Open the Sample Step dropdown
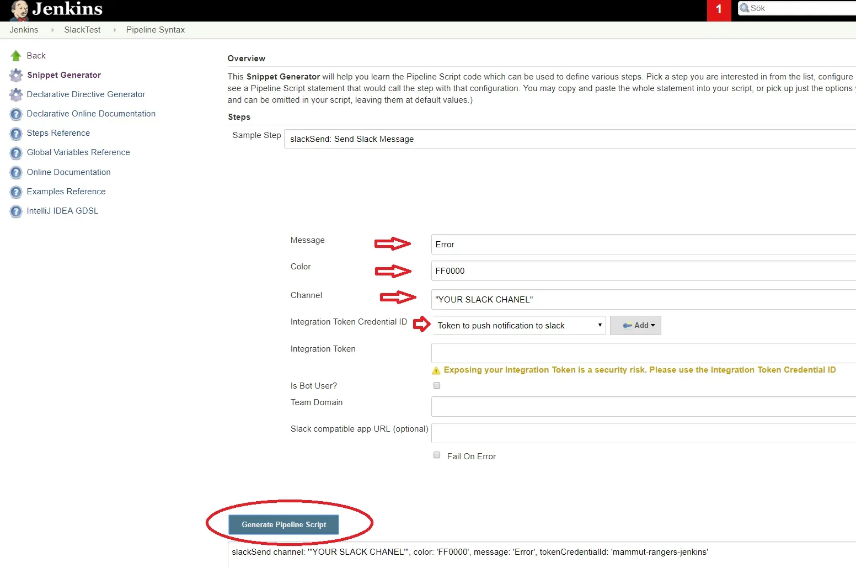This screenshot has height=568, width=856. click(570, 139)
